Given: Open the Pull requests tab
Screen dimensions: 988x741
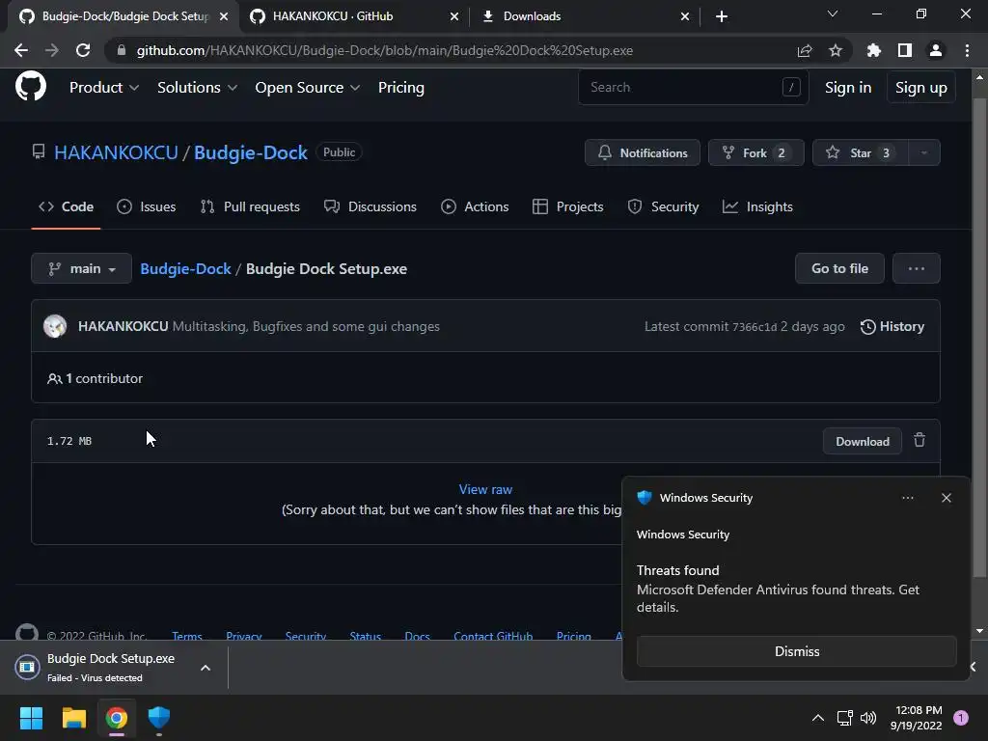Looking at the screenshot, I should tap(250, 206).
